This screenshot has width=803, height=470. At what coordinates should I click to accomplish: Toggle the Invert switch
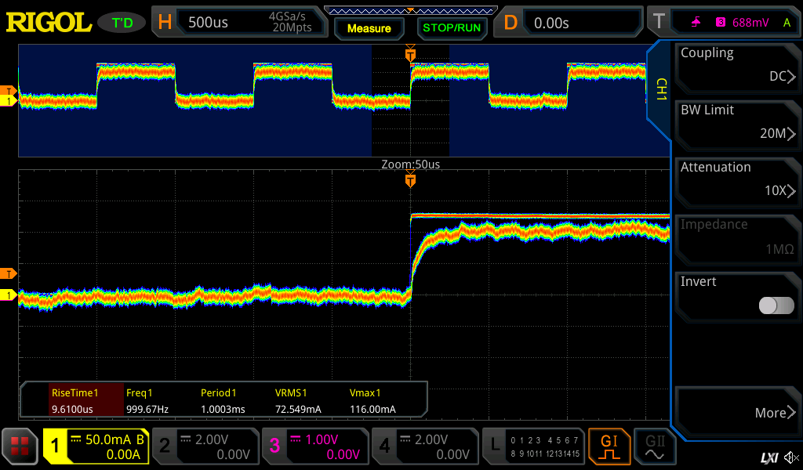[x=776, y=305]
